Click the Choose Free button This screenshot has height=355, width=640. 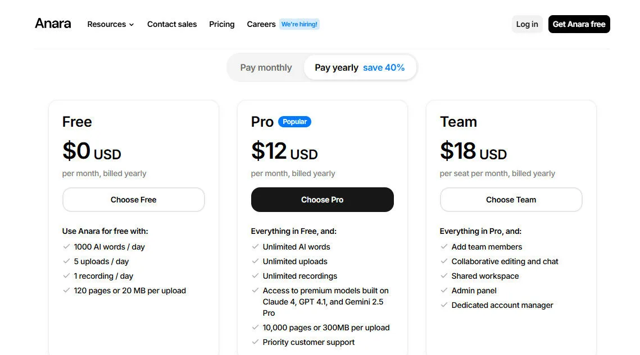point(133,200)
